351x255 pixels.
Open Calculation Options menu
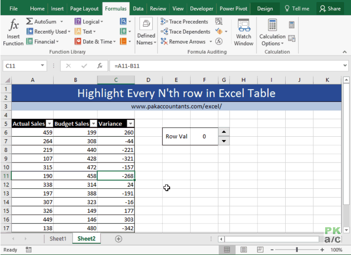coord(272,33)
